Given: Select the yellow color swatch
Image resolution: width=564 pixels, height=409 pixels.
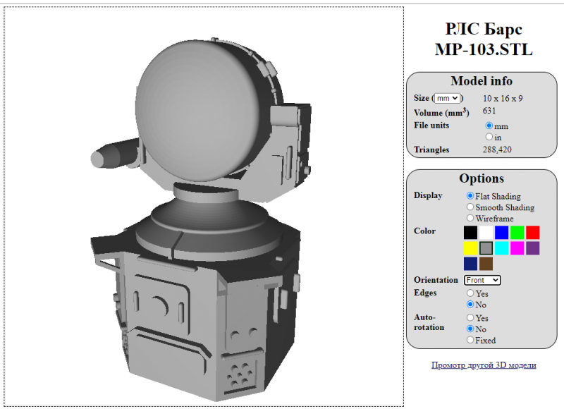Looking at the screenshot, I should (470, 248).
